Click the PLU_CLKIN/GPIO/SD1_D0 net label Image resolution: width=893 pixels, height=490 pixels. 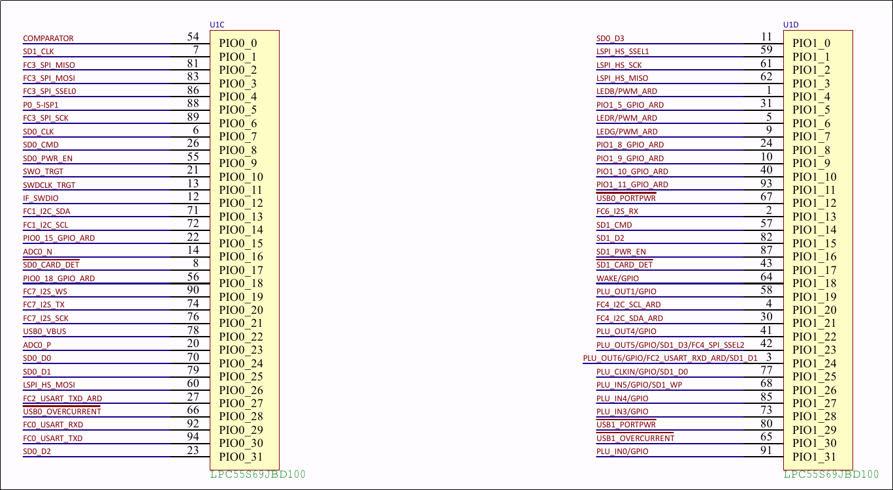click(x=642, y=372)
